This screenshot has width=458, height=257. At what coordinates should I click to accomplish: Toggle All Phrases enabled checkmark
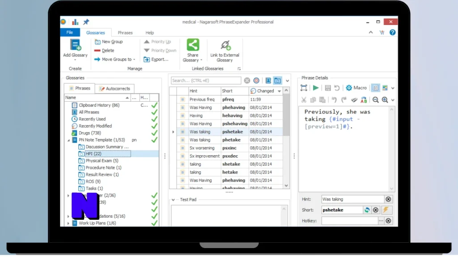(154, 112)
